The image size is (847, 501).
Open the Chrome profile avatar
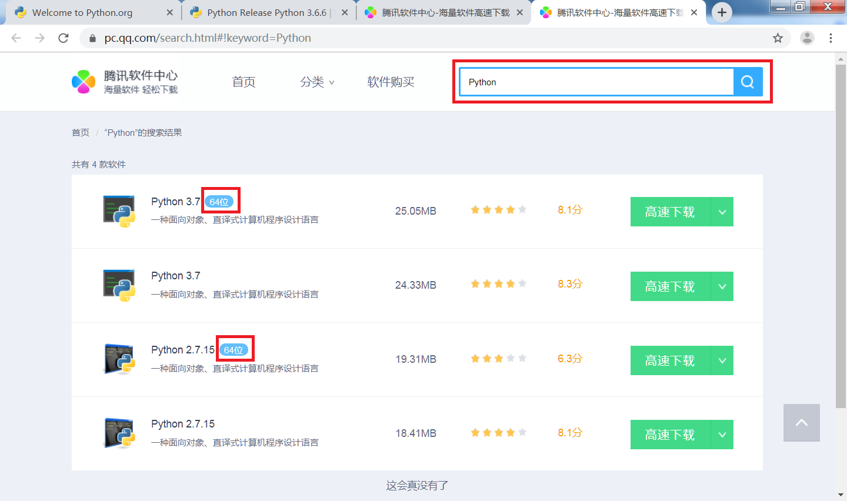[x=807, y=38]
